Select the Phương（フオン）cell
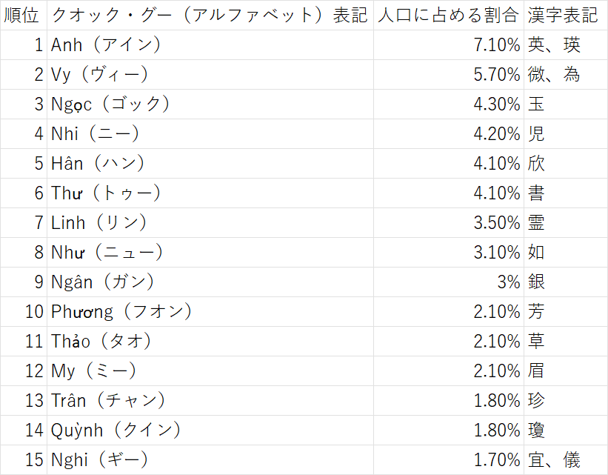 (x=210, y=312)
